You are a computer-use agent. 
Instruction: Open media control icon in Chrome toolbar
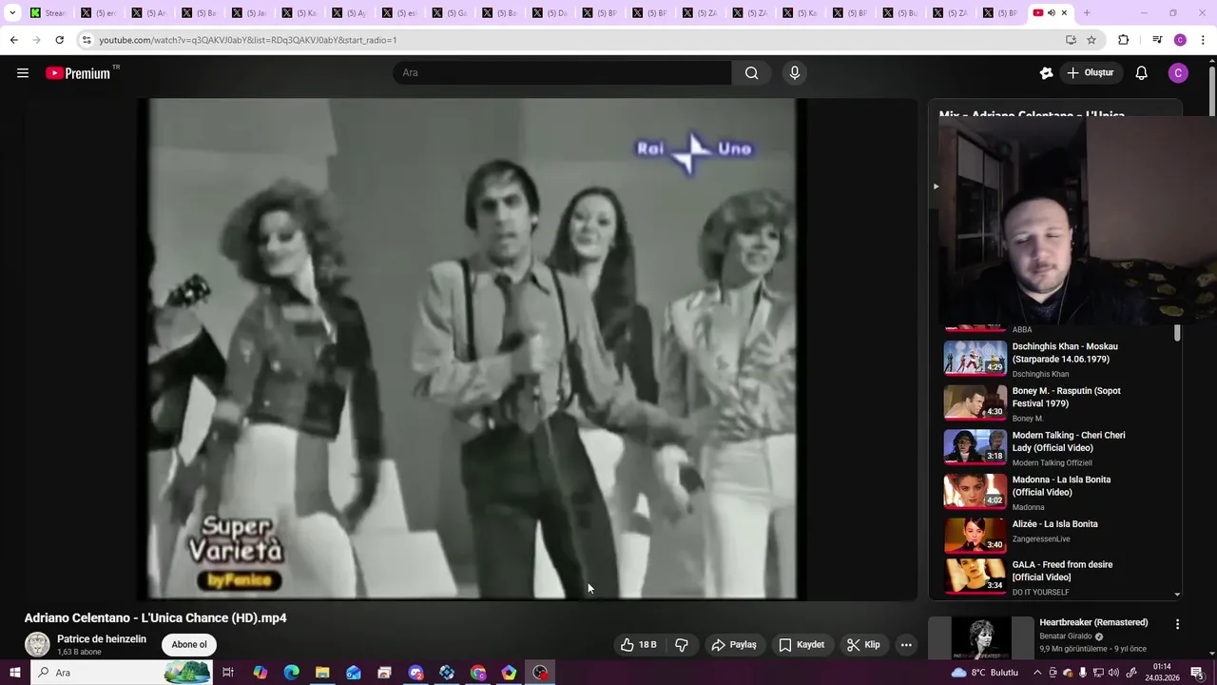pyautogui.click(x=1157, y=40)
